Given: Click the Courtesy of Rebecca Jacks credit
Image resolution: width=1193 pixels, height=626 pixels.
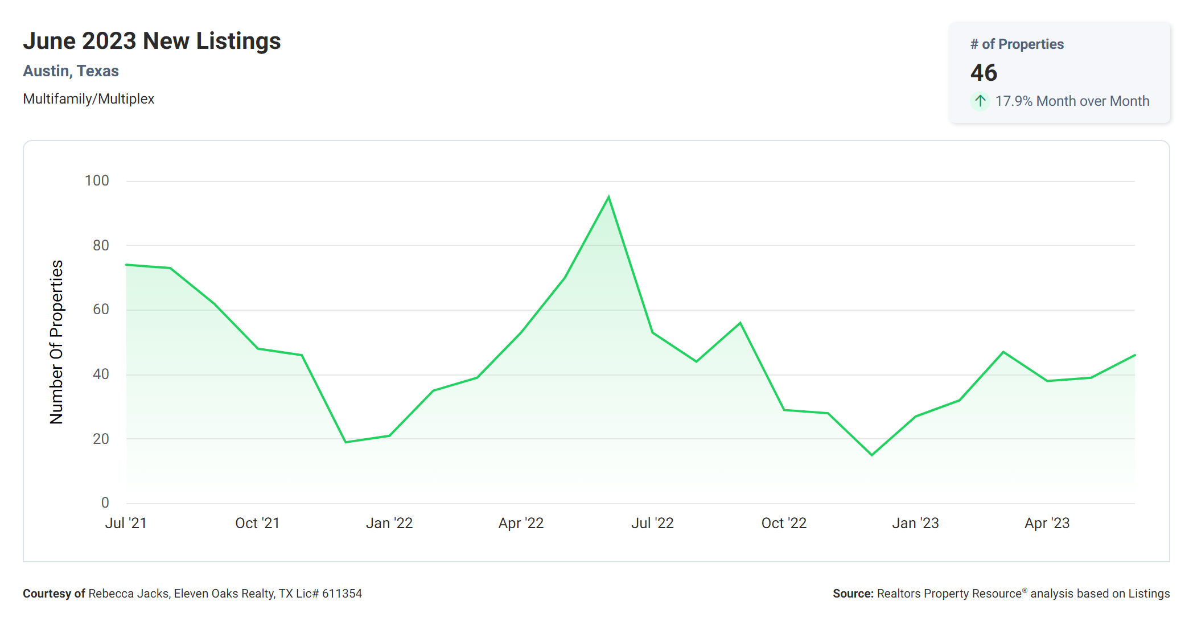Looking at the screenshot, I should [192, 594].
